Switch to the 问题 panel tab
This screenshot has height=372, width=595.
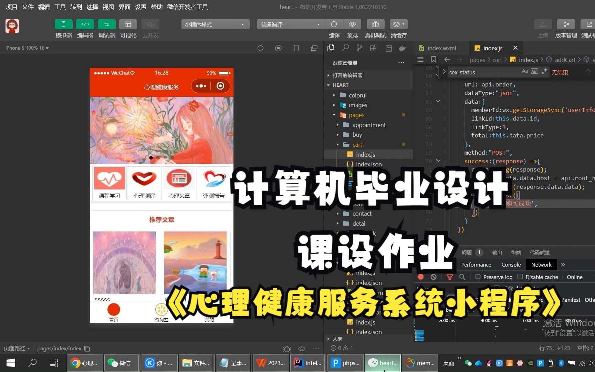coord(467,252)
